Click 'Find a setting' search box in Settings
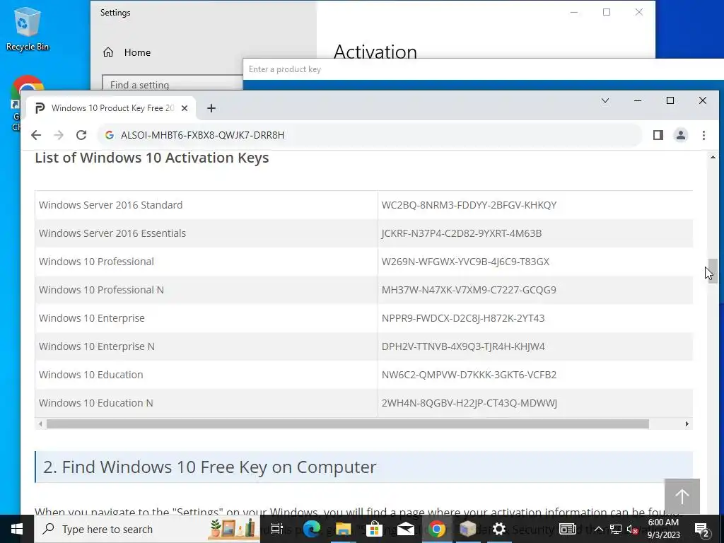The image size is (724, 543). pos(173,83)
